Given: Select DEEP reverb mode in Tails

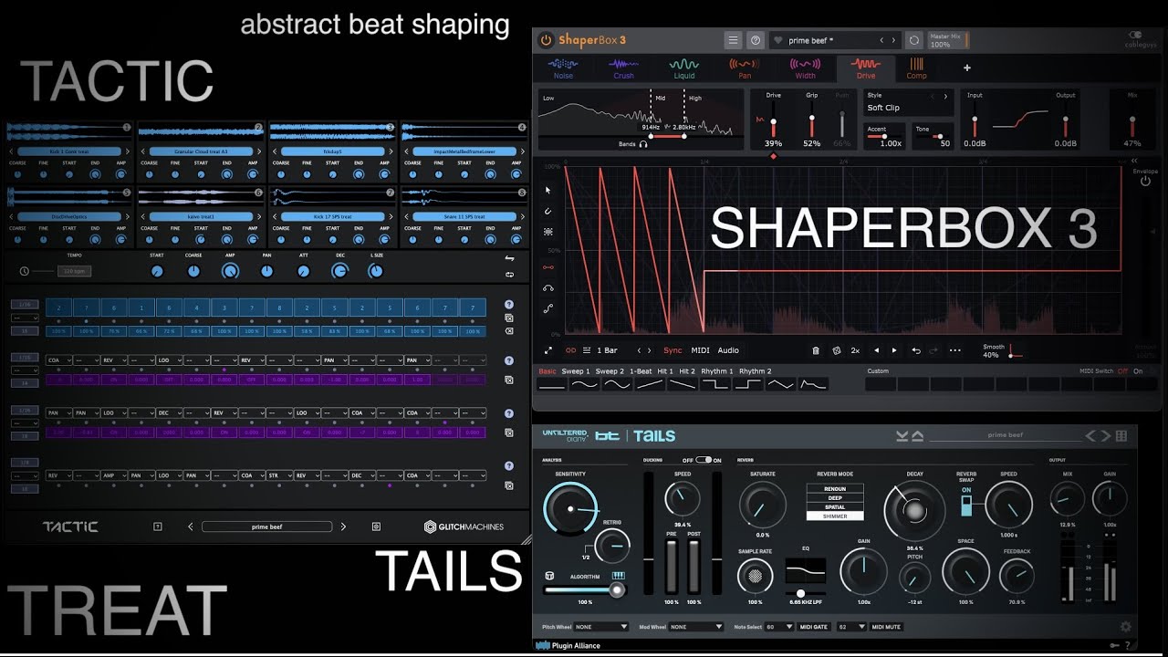Looking at the screenshot, I should [x=835, y=498].
